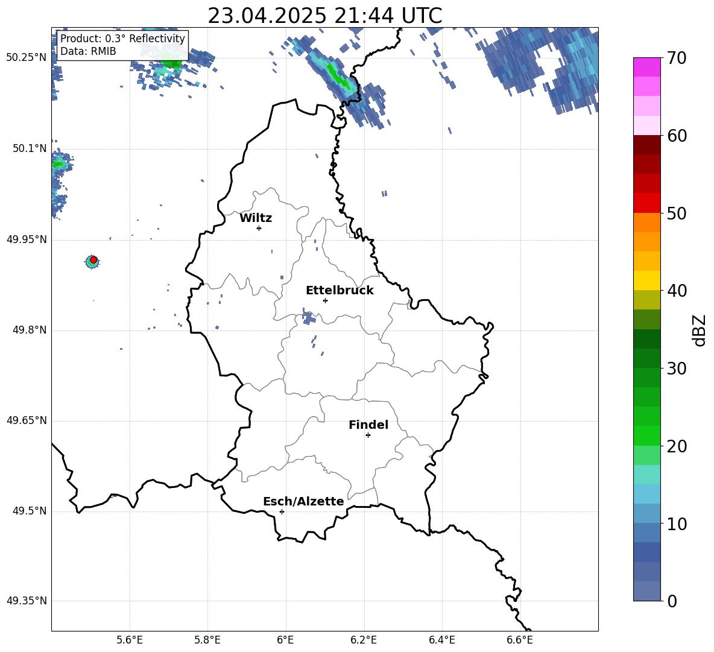714x652 pixels.
Task: Click the 49.35°N latitude label
Action: pyautogui.click(x=27, y=601)
